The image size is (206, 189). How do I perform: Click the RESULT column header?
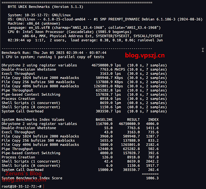pos(133,119)
